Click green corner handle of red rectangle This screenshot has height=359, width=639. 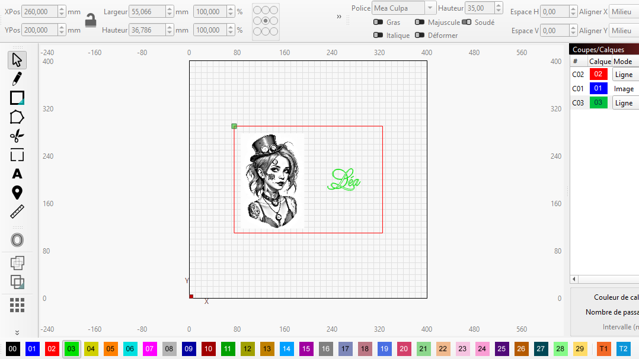point(234,126)
